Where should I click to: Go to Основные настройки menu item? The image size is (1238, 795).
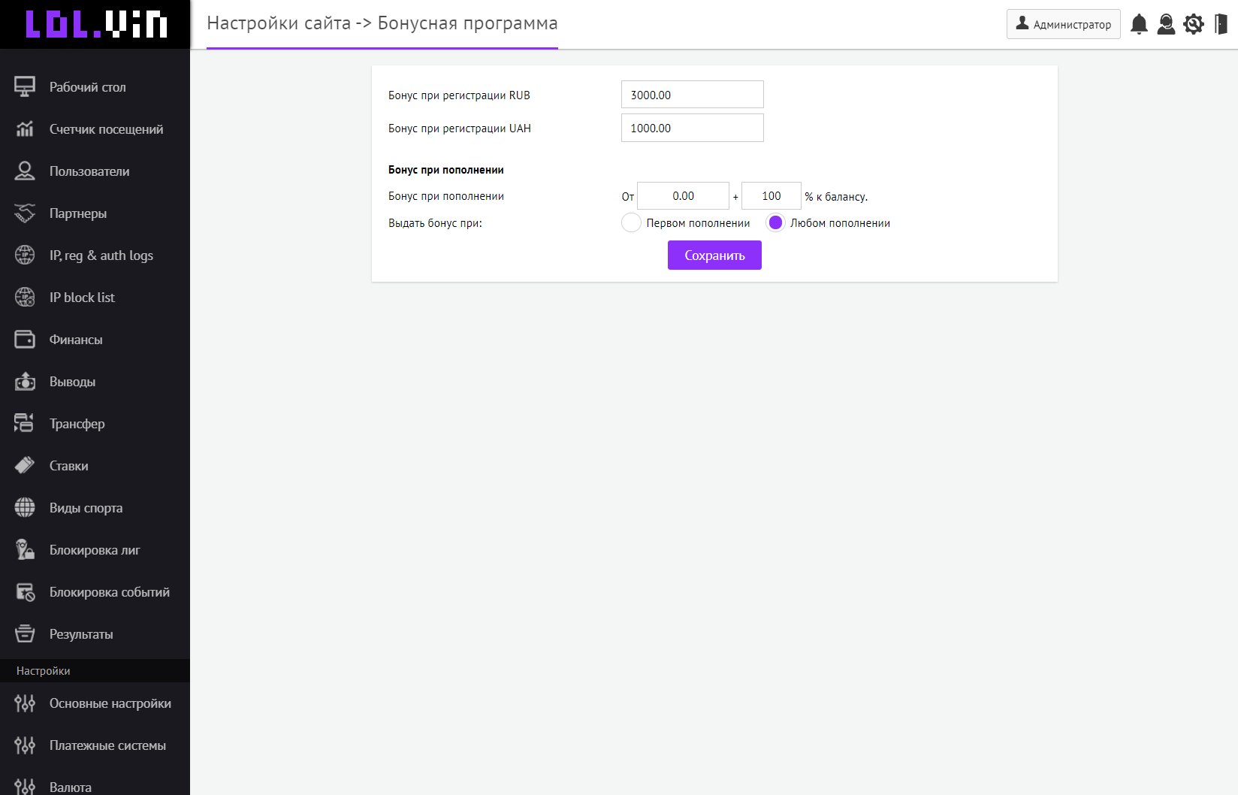[110, 703]
